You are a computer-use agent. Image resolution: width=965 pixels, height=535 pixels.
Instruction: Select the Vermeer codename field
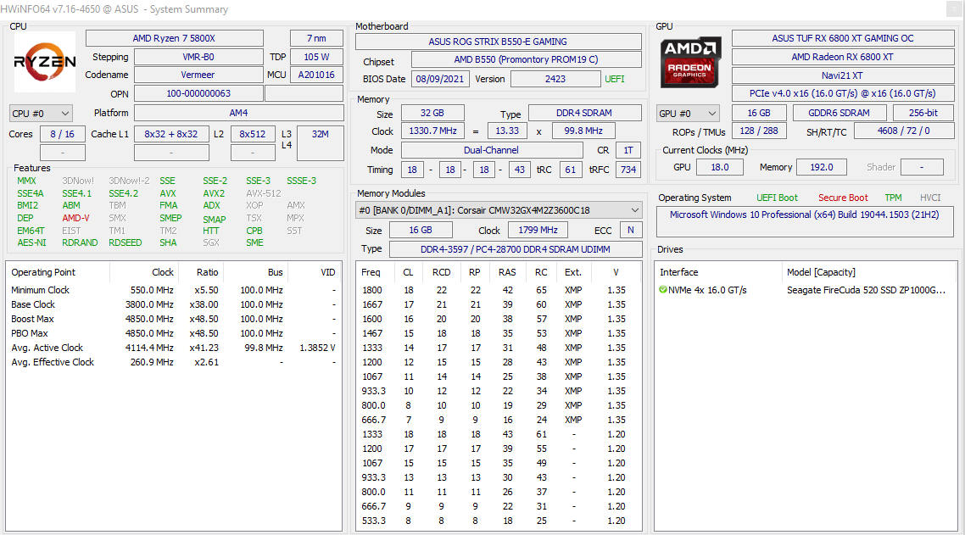click(x=198, y=75)
